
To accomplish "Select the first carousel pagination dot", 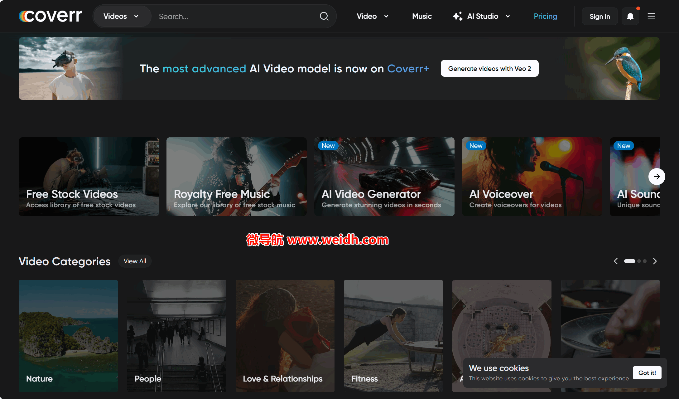I will 629,261.
